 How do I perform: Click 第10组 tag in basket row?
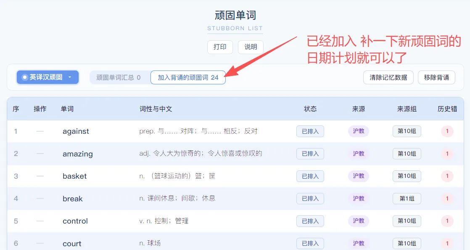(407, 176)
